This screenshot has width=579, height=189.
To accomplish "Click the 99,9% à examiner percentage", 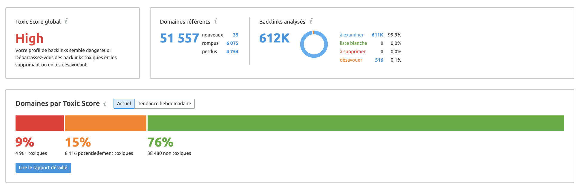I will point(395,35).
